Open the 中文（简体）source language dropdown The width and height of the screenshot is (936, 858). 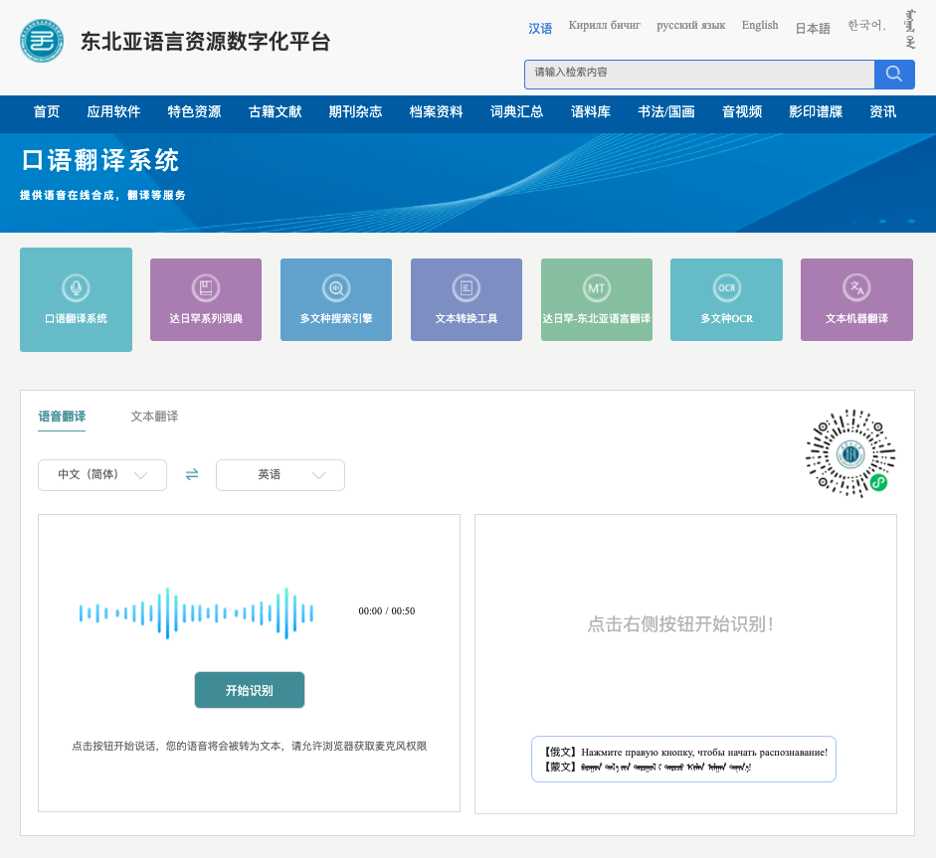(101, 474)
